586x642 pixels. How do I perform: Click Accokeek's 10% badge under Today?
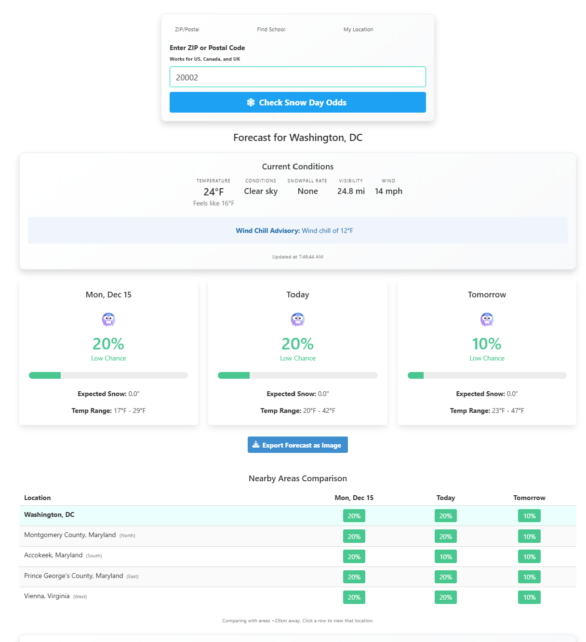(446, 557)
